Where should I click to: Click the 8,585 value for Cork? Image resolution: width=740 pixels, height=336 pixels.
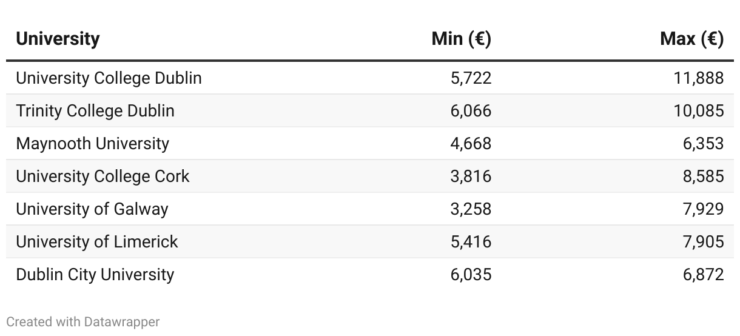click(704, 176)
